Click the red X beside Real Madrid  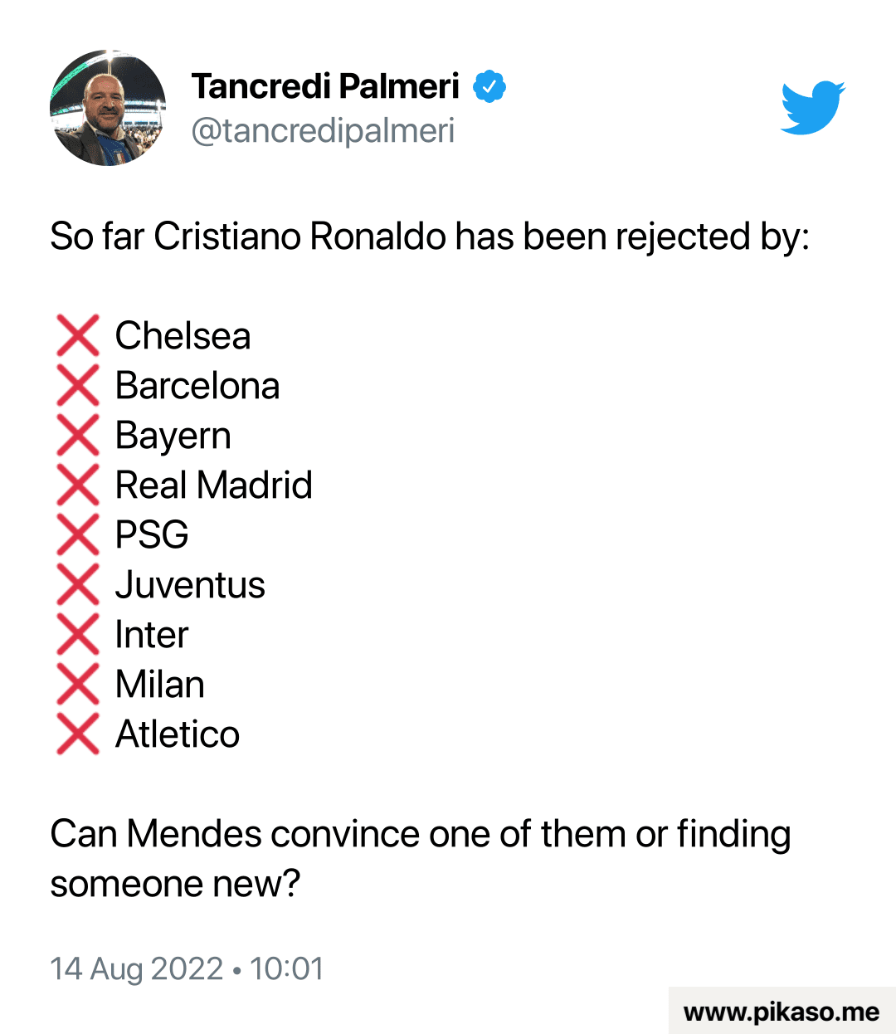pyautogui.click(x=78, y=485)
